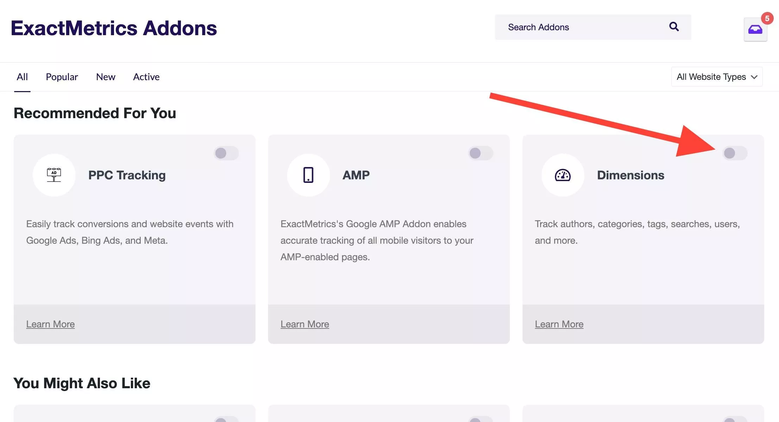Click the red notification count badge 5
Screen dimensions: 779x422
pyautogui.click(x=767, y=18)
